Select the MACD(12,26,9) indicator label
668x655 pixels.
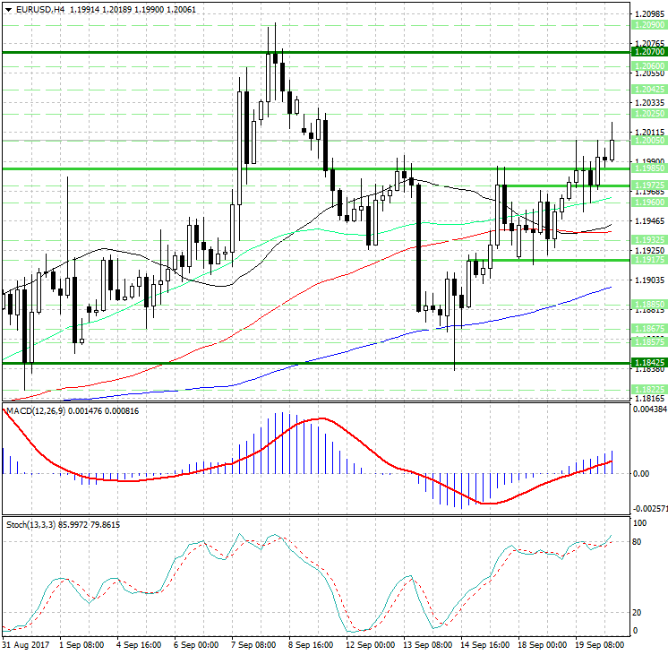[36, 411]
